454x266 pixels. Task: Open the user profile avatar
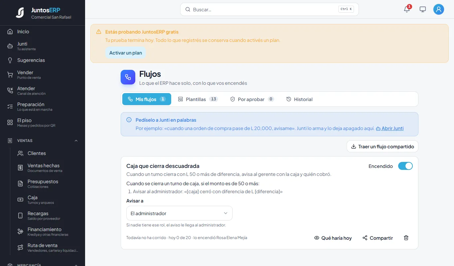tap(439, 9)
